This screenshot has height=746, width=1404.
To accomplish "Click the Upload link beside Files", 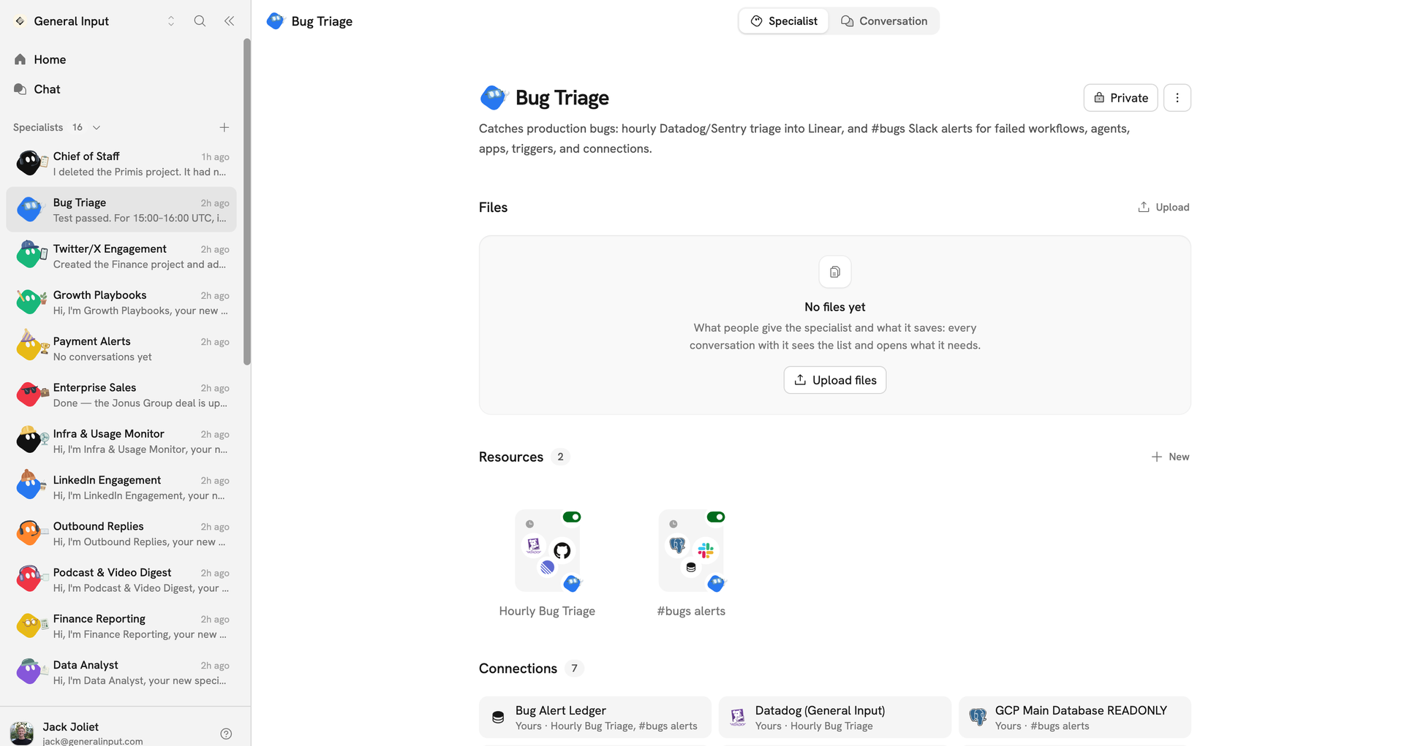I will (1163, 208).
